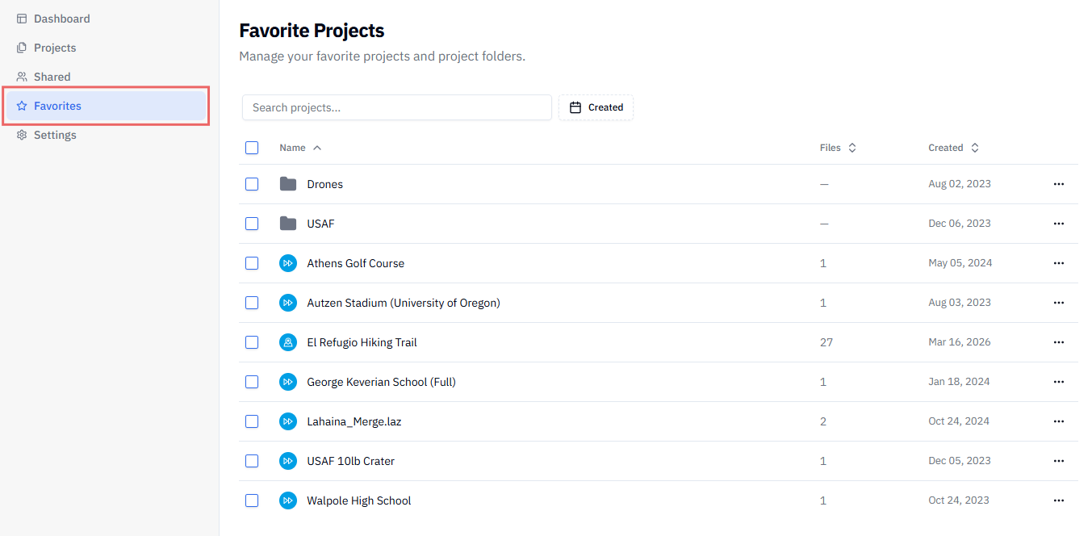Select the George Keverian School (Full) checkbox

[252, 382]
